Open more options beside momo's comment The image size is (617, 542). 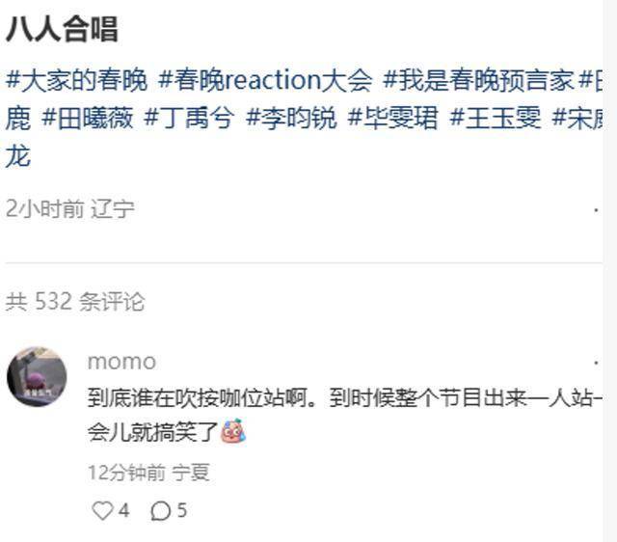[597, 362]
